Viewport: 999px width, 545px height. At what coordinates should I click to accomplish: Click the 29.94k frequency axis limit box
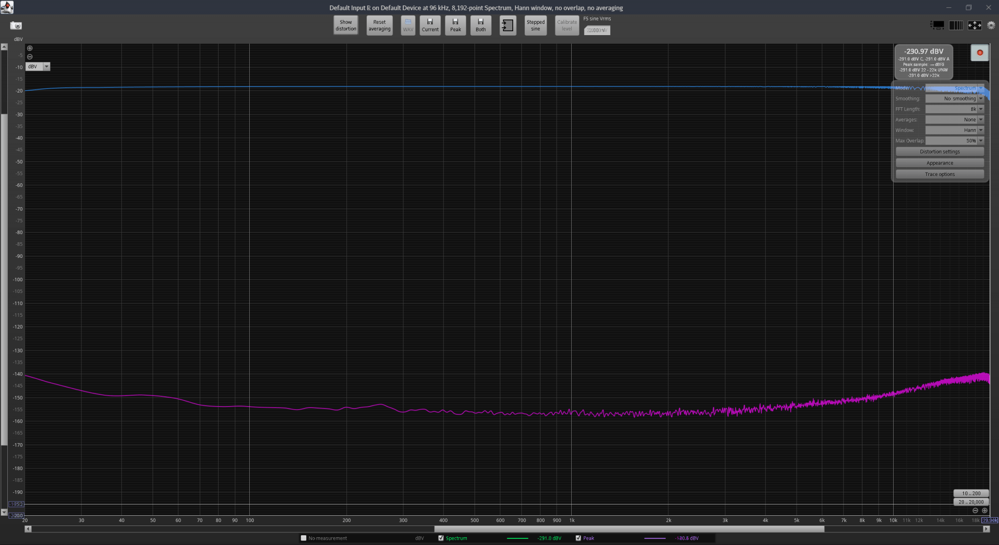[990, 520]
